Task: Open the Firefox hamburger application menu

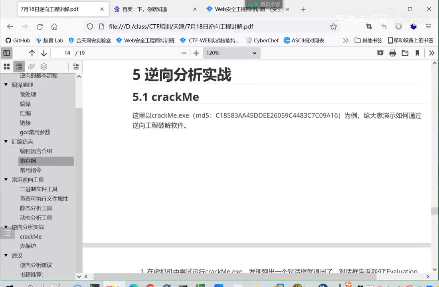Action: [428, 27]
